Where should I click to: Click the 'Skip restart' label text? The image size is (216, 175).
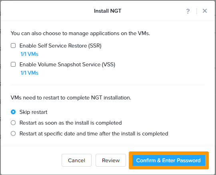33,112
